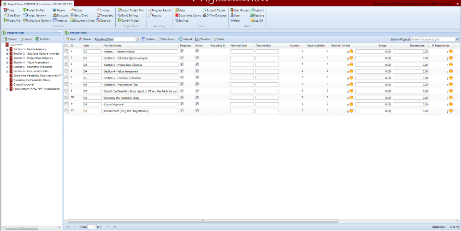Image resolution: width=461 pixels, height=231 pixels.
Task: Click New in the grid toolbar
Action: tap(71, 39)
